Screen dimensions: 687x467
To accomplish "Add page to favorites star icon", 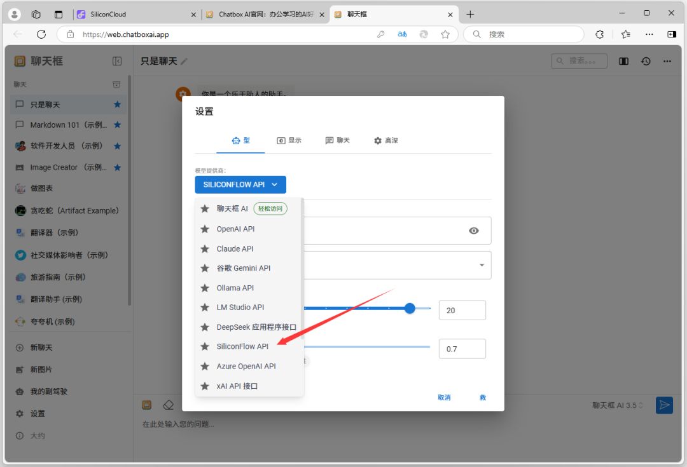I will coord(445,34).
